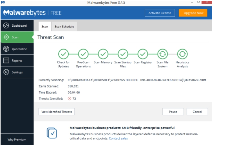Click the Scan Memory checkmark step

pos(103,54)
